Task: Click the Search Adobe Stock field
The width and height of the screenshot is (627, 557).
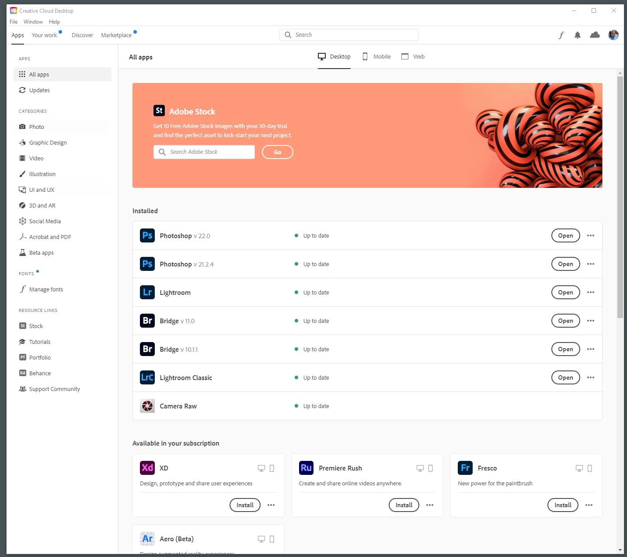Action: point(204,152)
